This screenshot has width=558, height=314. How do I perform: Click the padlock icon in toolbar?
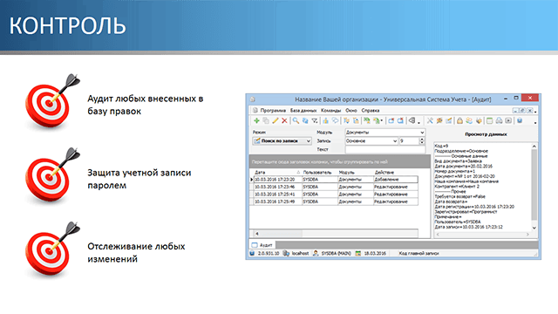click(x=459, y=121)
